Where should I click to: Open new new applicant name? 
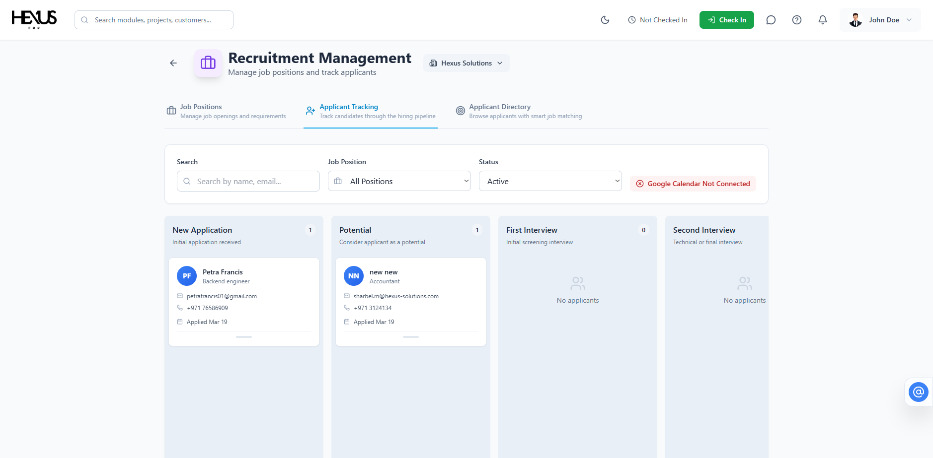click(x=384, y=272)
